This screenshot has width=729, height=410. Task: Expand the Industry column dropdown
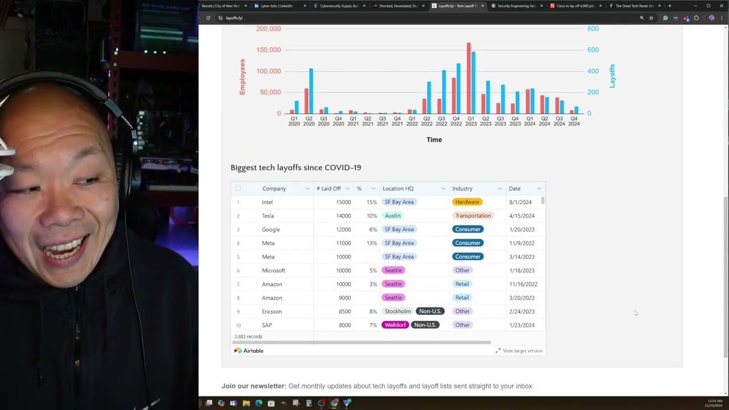pyautogui.click(x=499, y=188)
